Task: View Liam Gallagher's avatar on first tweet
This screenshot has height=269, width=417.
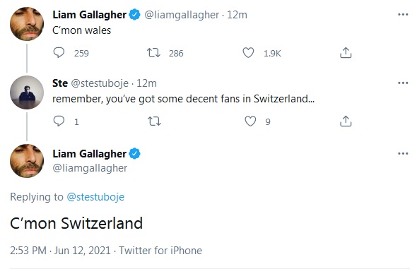Action: point(27,24)
